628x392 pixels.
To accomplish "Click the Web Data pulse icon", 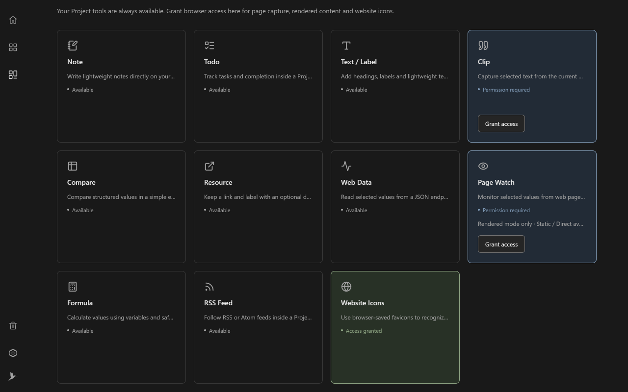I will (346, 166).
